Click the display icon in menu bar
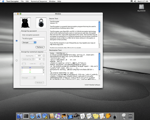Screen dimensions: 150x120 (132, 1)
